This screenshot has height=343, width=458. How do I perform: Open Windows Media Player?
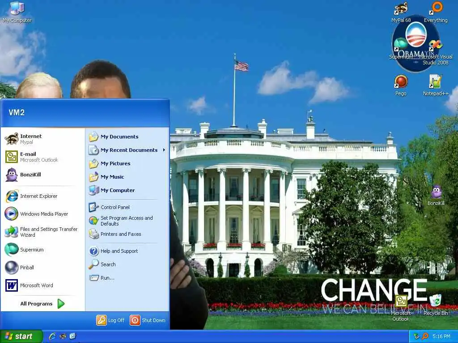click(42, 214)
